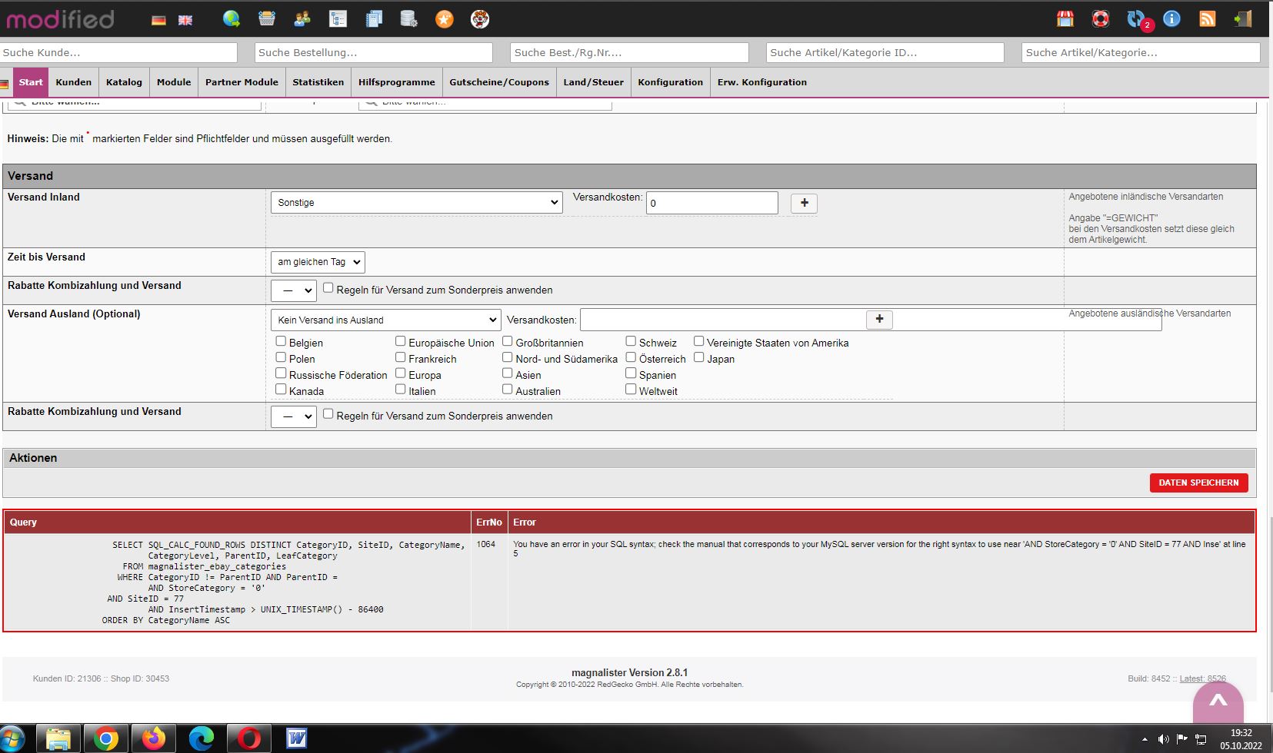Click the logout door icon
The height and width of the screenshot is (753, 1273).
click(x=1242, y=19)
